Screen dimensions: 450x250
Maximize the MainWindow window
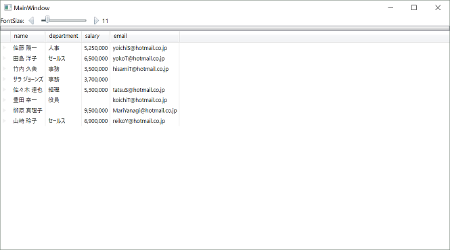414,7
